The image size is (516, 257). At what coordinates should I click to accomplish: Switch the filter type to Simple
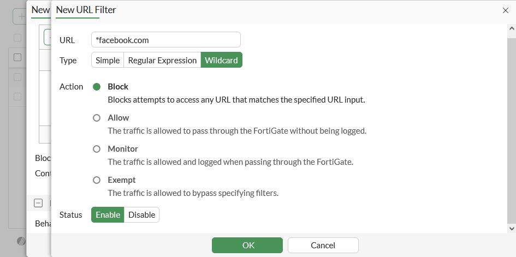click(108, 60)
